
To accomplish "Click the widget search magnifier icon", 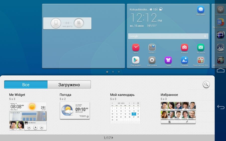I will click(x=206, y=85).
